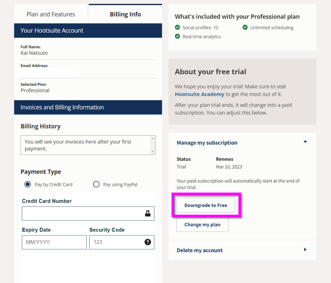Select Pay using PayPal option
The height and width of the screenshot is (283, 331).
(x=96, y=184)
